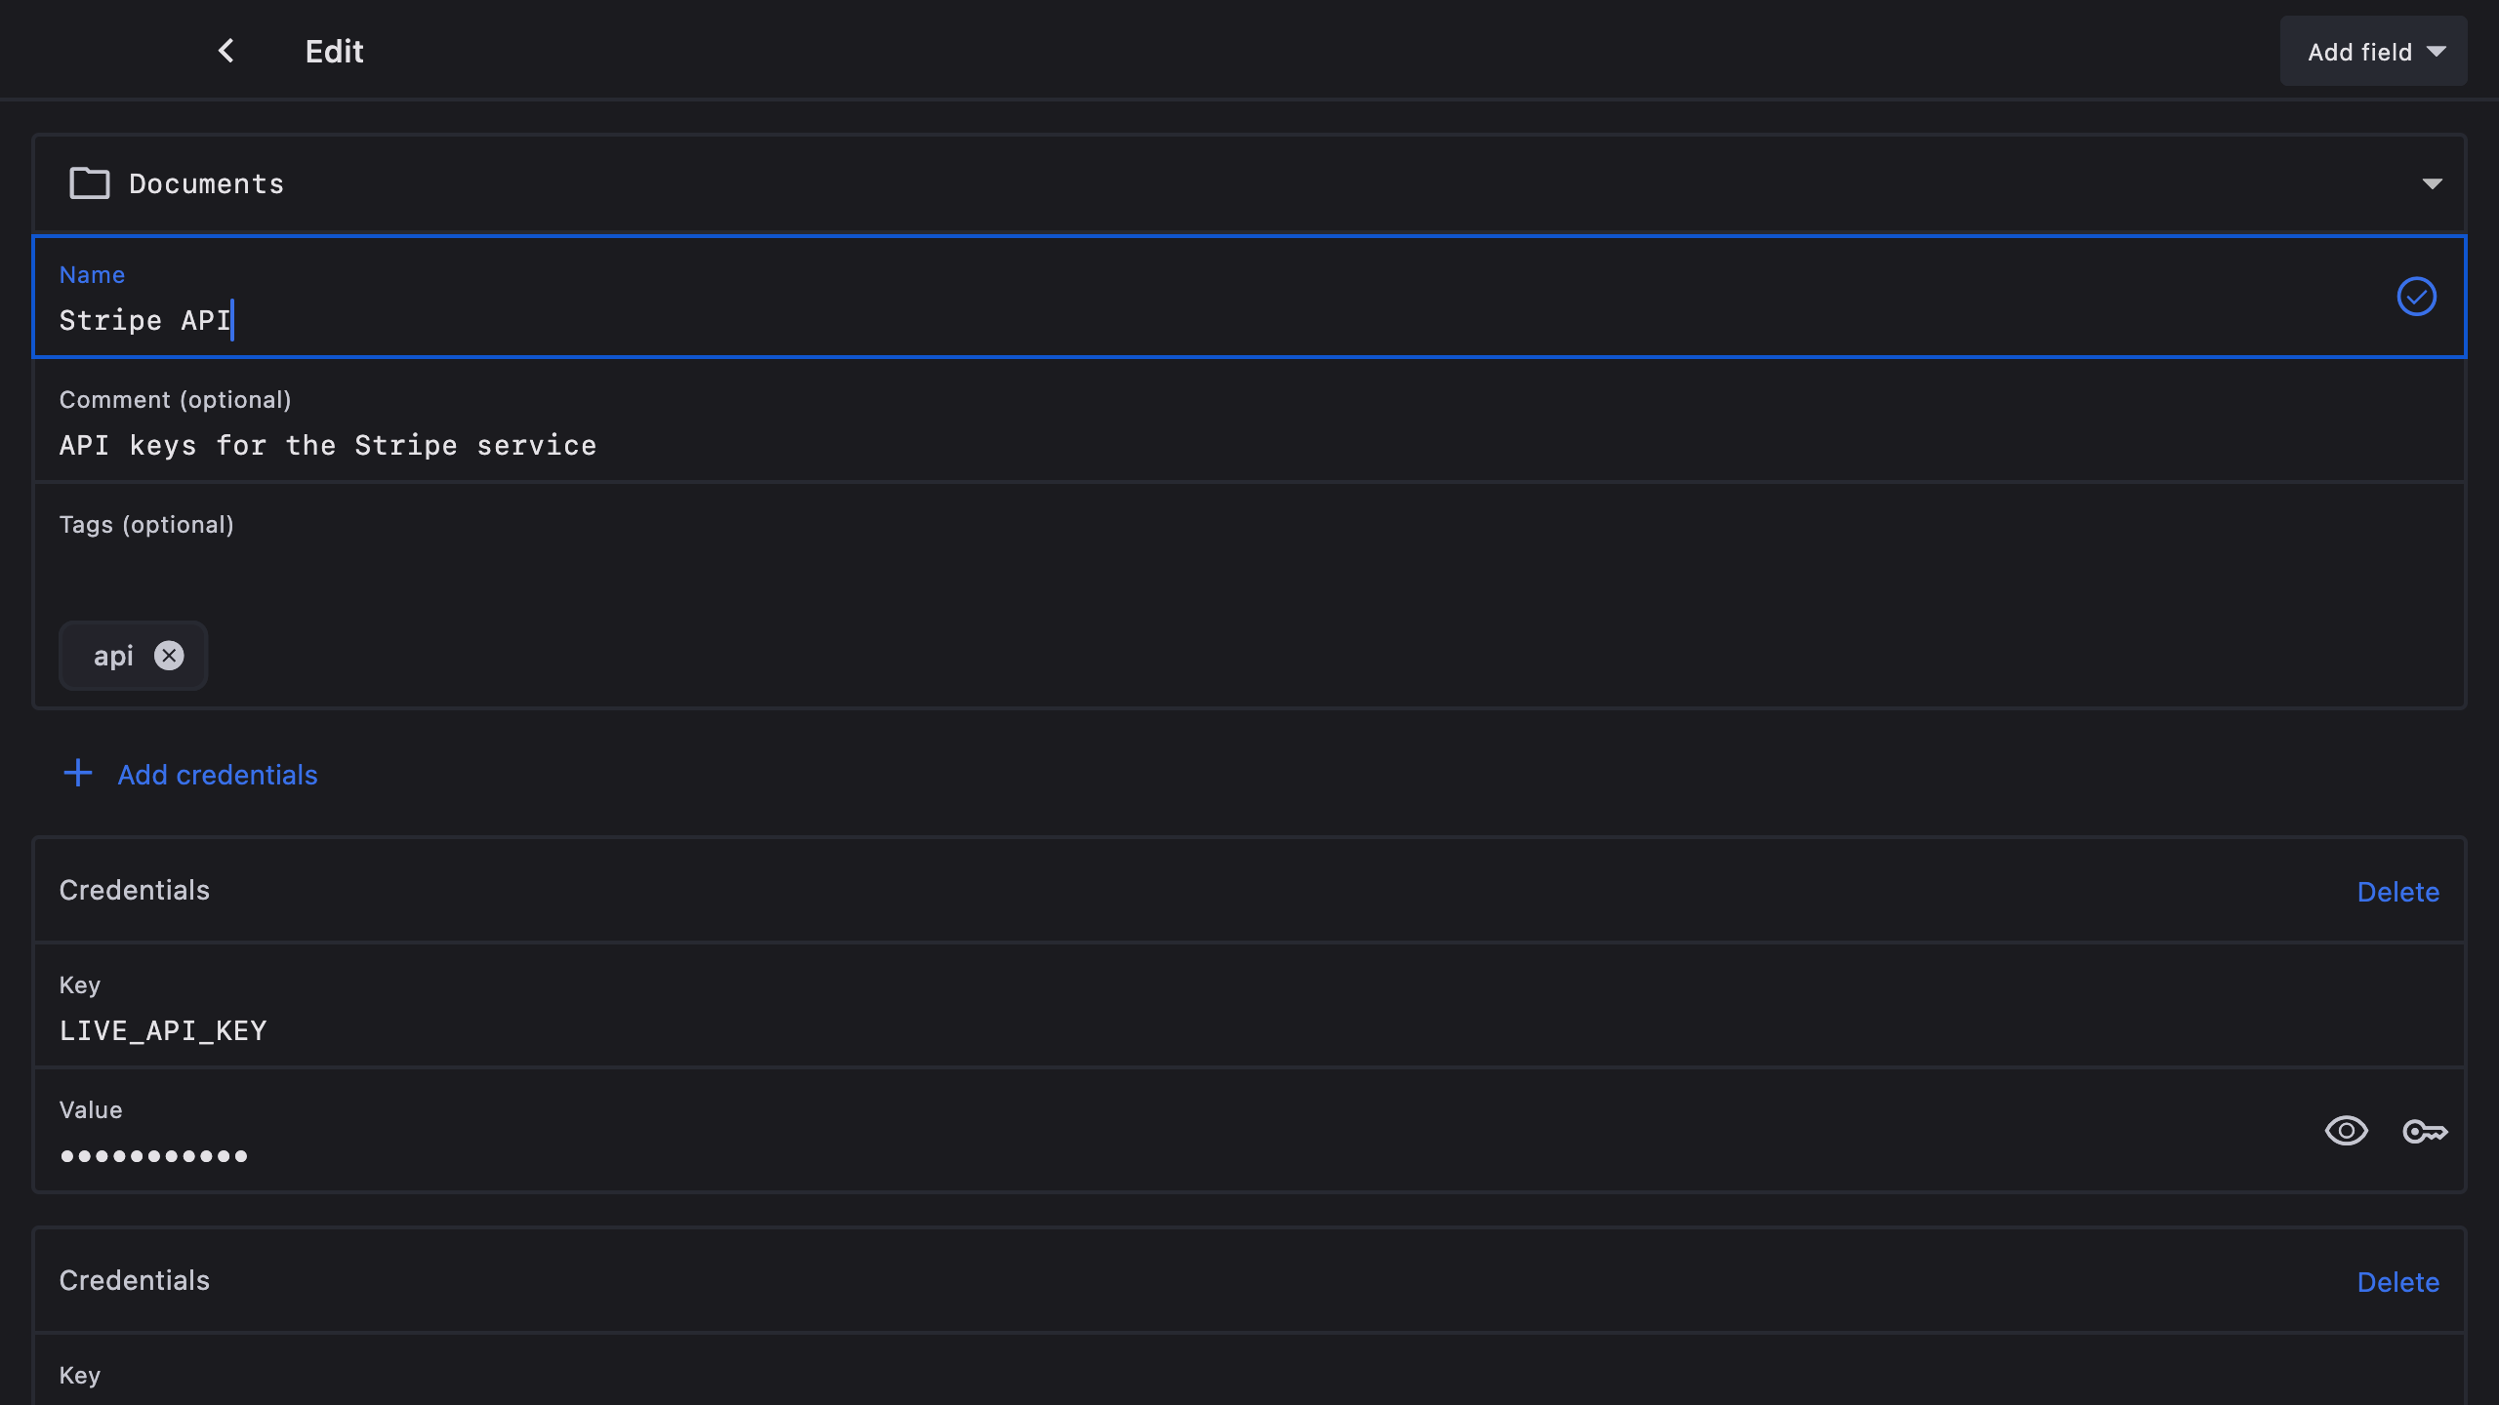Remove the api tag
This screenshot has height=1405, width=2499.
coord(169,656)
